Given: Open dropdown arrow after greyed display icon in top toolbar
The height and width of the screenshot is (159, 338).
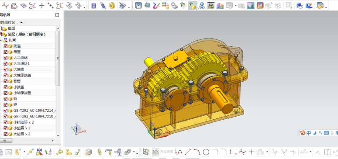Looking at the screenshot, I should point(236,6).
